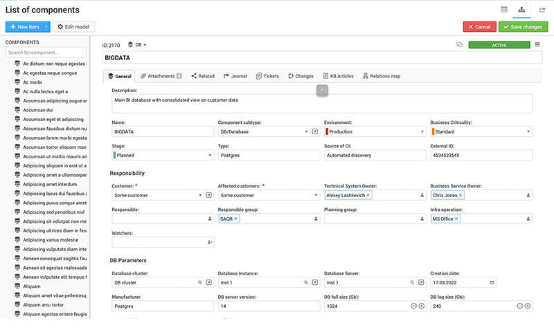This screenshot has width=554, height=332.
Task: Open the KB Articles tab
Action: coord(338,76)
